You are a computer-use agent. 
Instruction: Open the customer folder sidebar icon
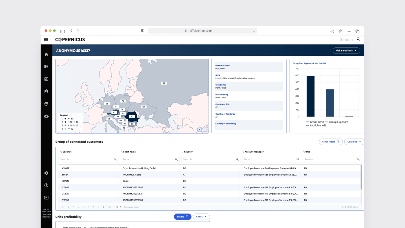point(46,67)
